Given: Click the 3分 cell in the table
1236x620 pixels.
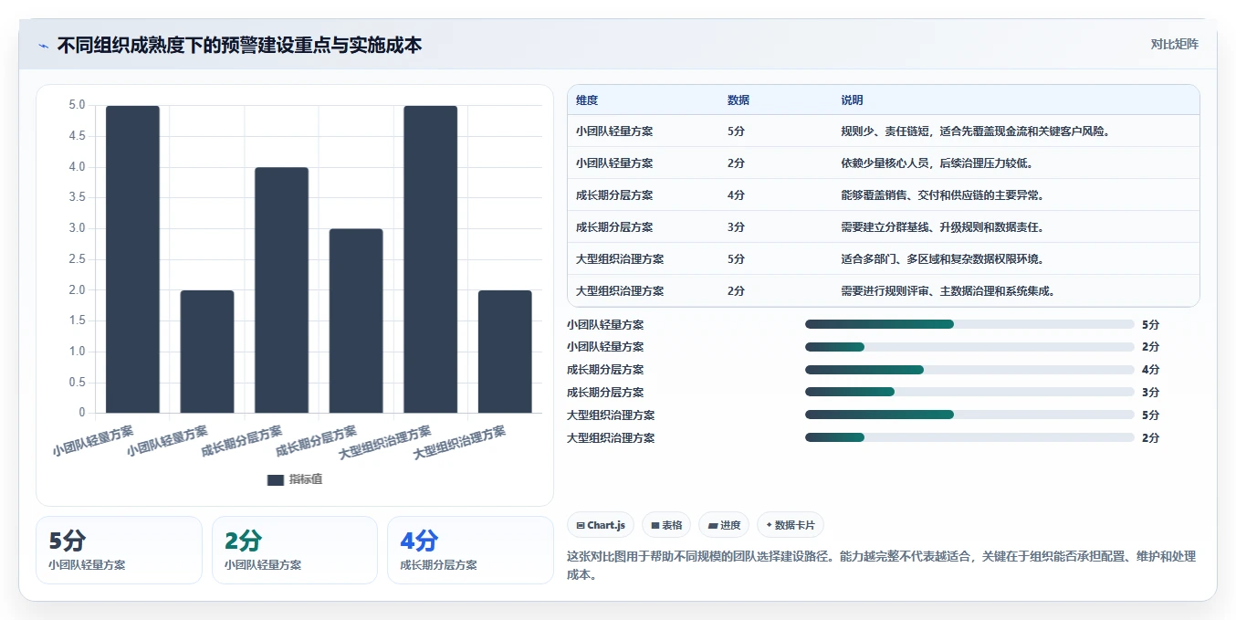Looking at the screenshot, I should tap(736, 227).
